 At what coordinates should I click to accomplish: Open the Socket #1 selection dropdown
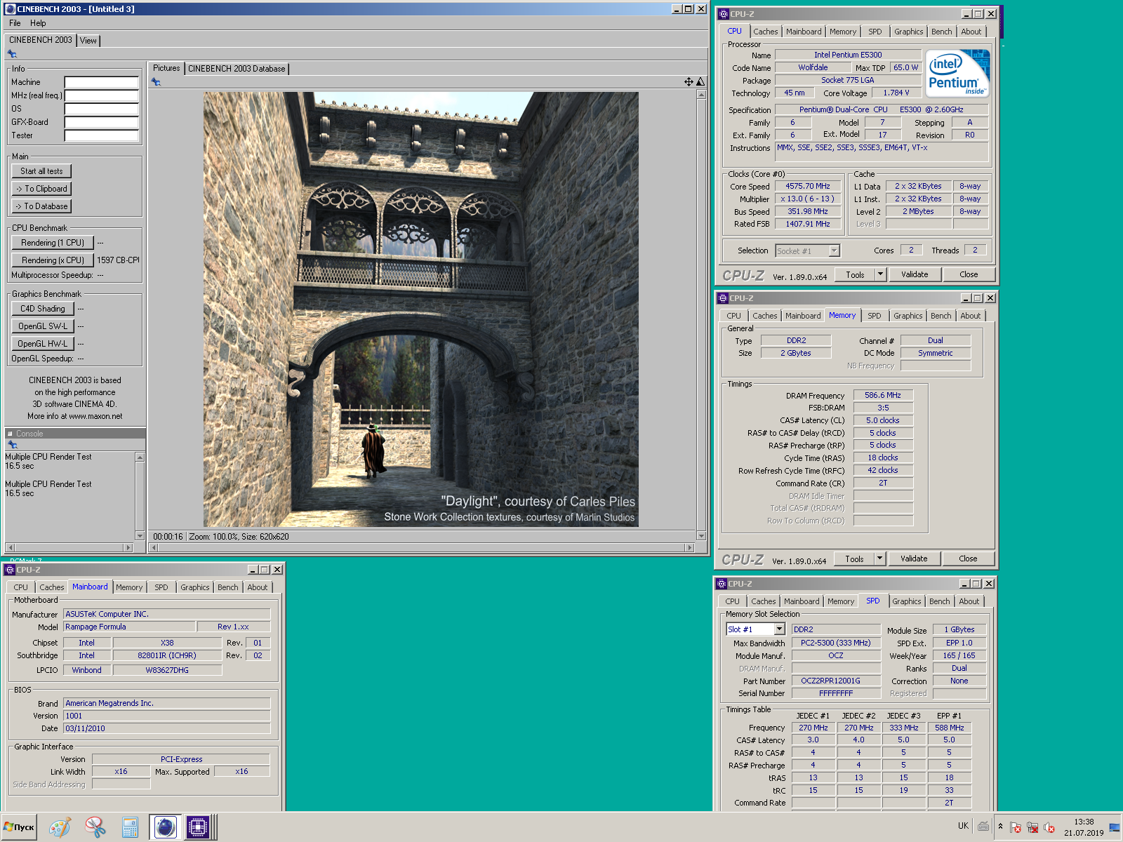tap(807, 250)
